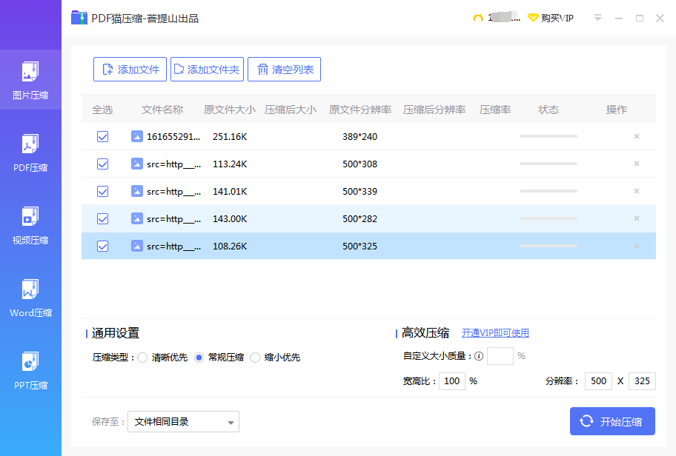Remove the 141.01K file with X
The width and height of the screenshot is (676, 456).
click(636, 191)
